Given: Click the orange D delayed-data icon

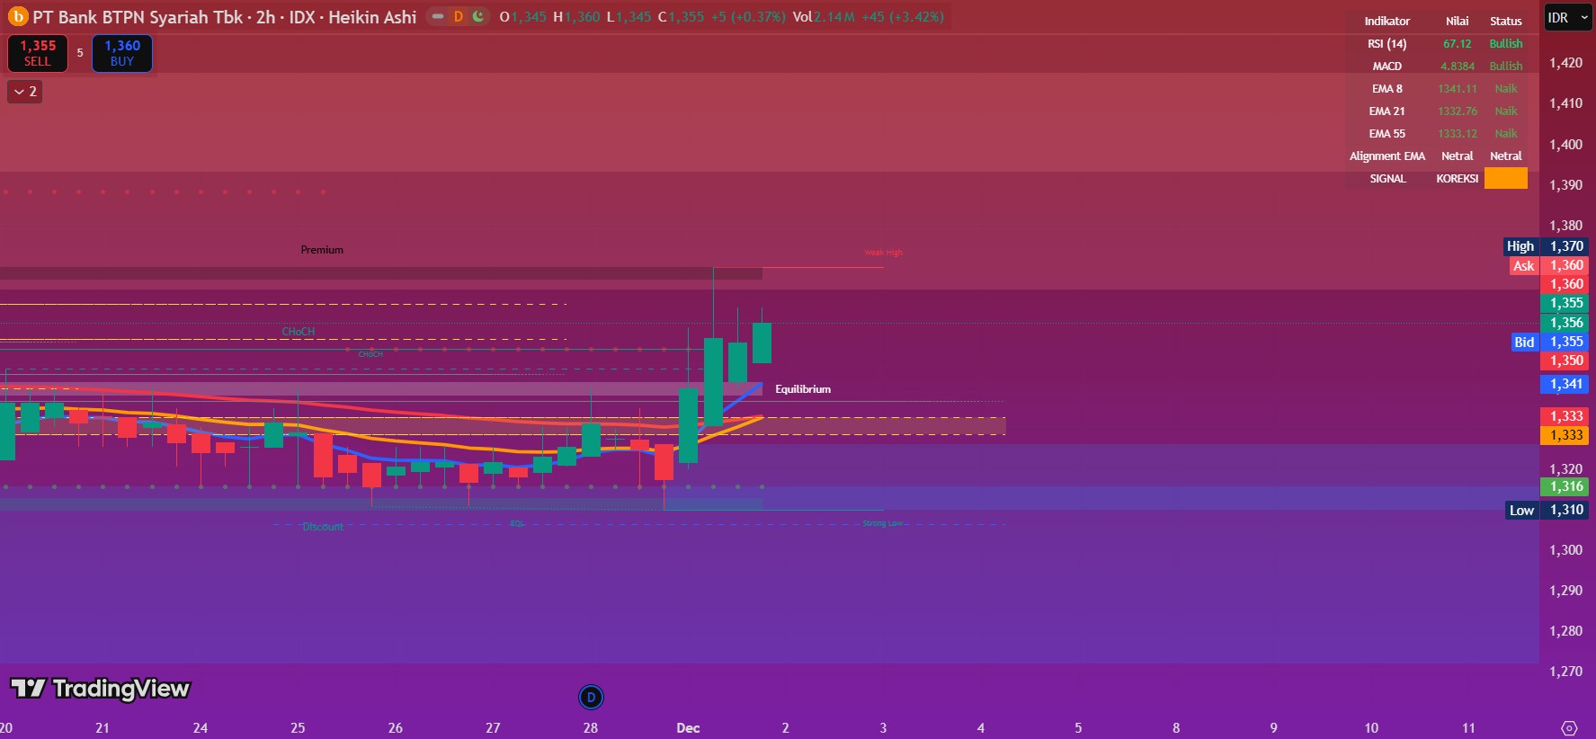Looking at the screenshot, I should point(459,17).
